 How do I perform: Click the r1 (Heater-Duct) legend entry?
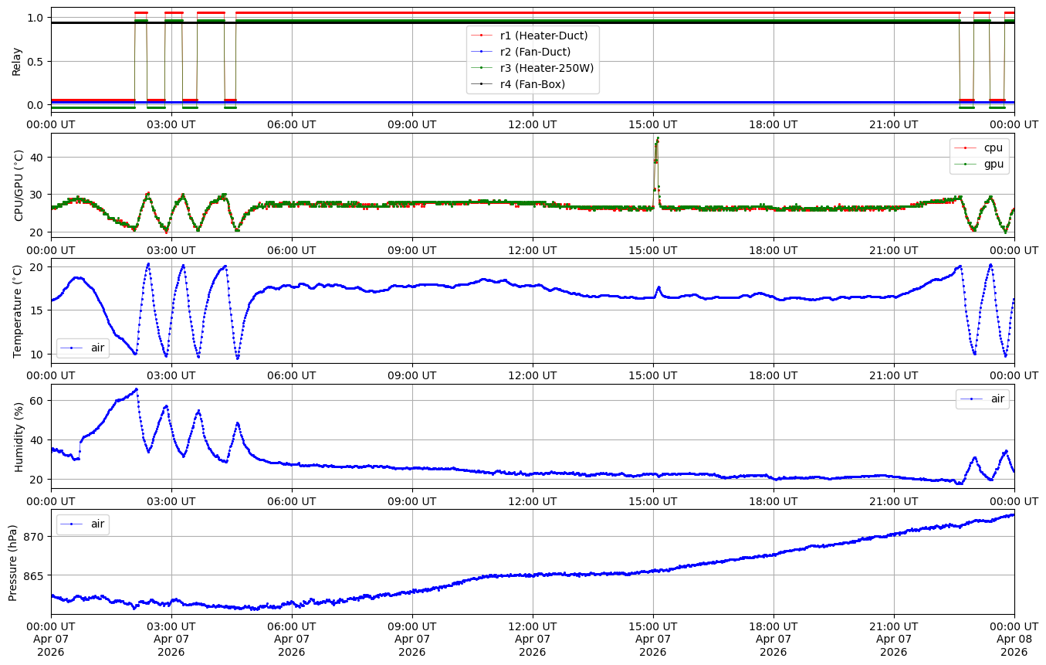(x=543, y=36)
